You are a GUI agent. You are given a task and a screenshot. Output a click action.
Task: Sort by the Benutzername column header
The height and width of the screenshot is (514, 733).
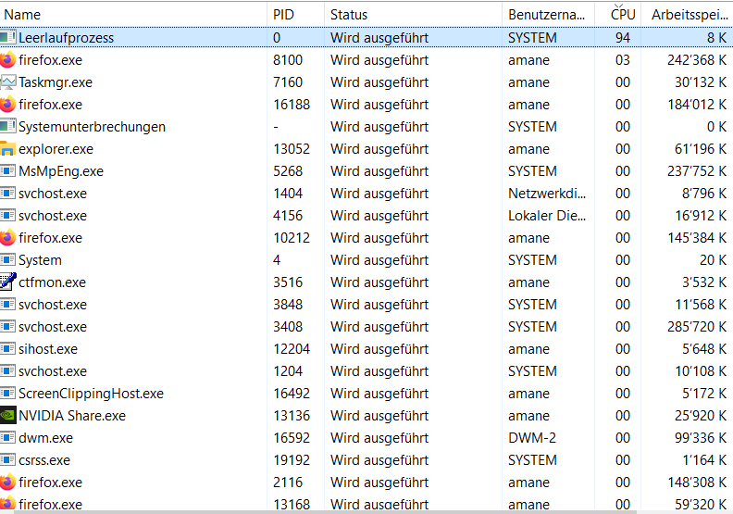(548, 15)
